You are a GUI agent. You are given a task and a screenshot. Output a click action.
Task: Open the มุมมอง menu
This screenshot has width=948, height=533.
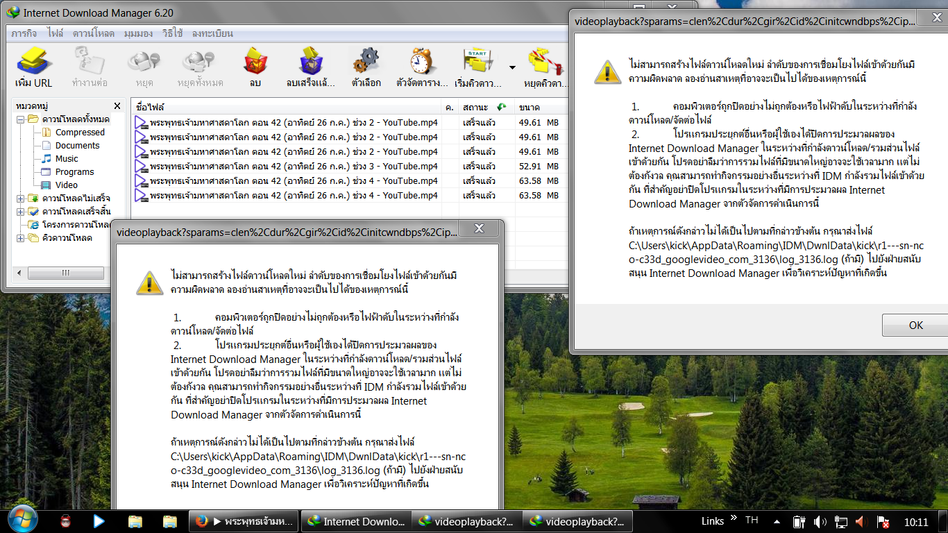pyautogui.click(x=139, y=33)
